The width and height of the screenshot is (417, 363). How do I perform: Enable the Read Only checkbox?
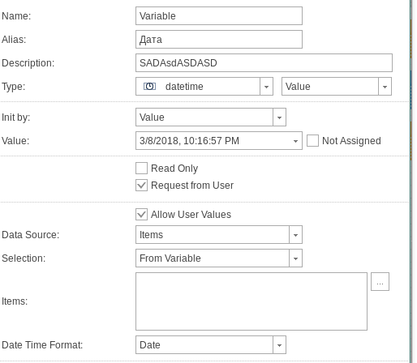point(141,169)
